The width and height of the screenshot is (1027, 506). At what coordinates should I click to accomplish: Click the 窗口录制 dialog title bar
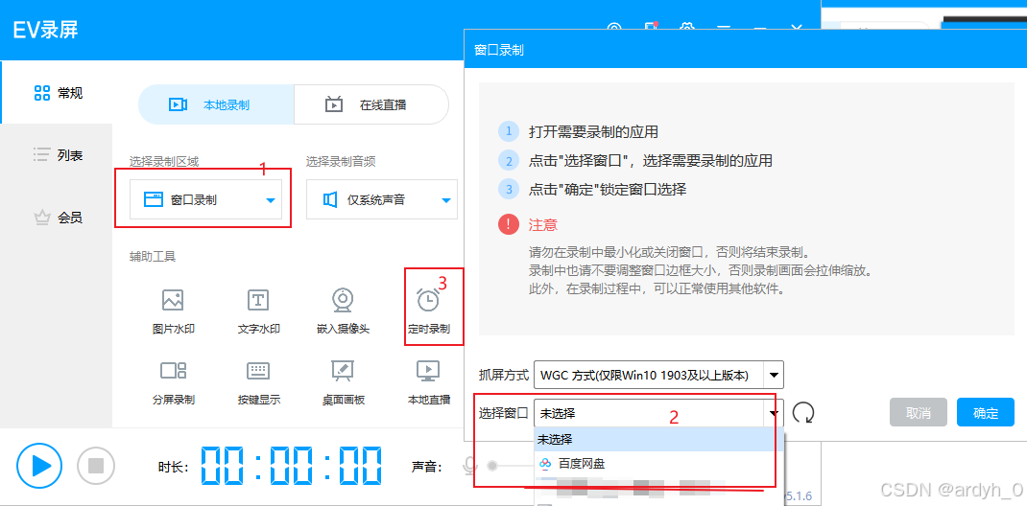click(x=746, y=51)
